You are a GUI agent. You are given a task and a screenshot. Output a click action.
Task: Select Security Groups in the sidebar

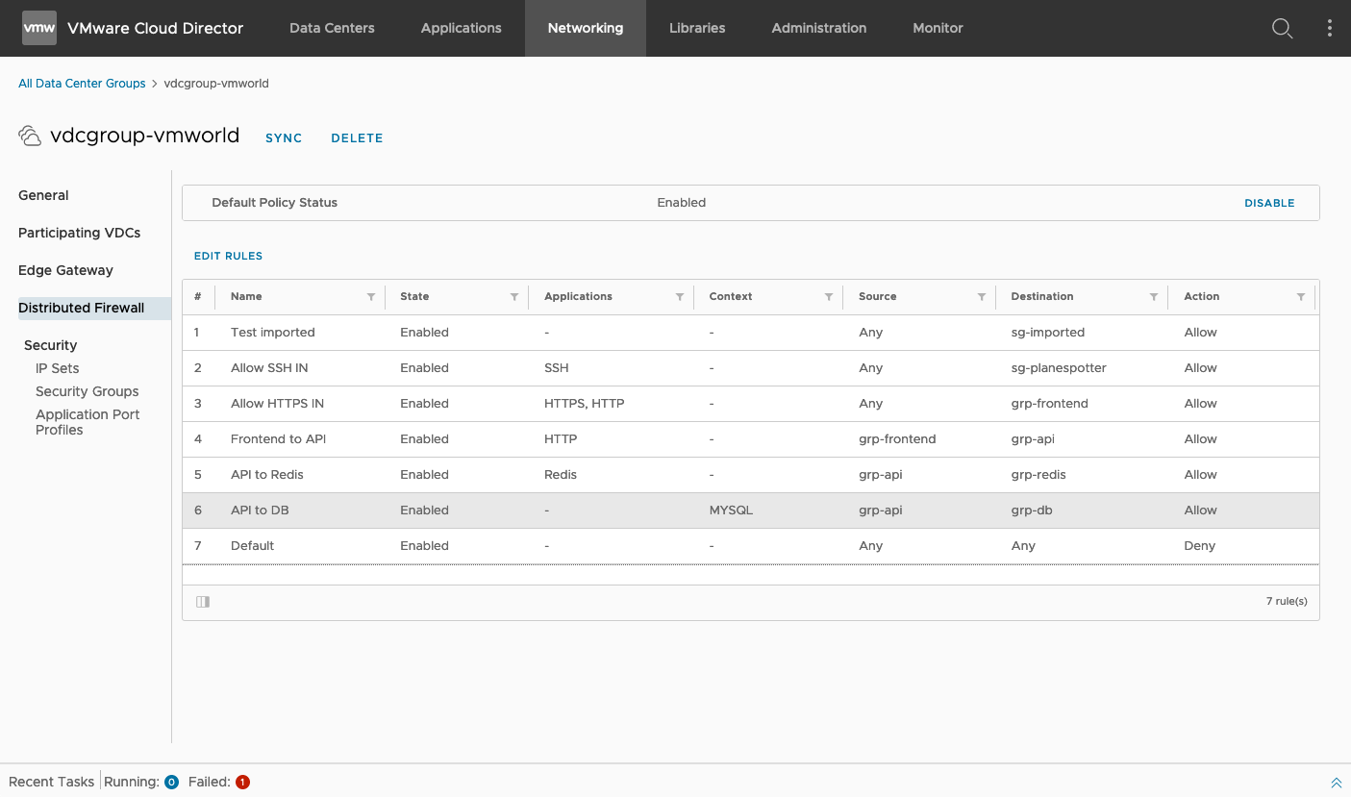(x=87, y=391)
